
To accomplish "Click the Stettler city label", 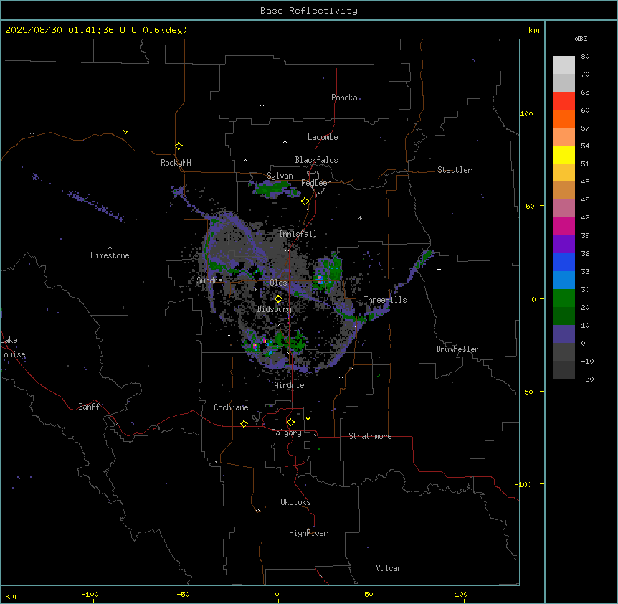I will pos(455,170).
